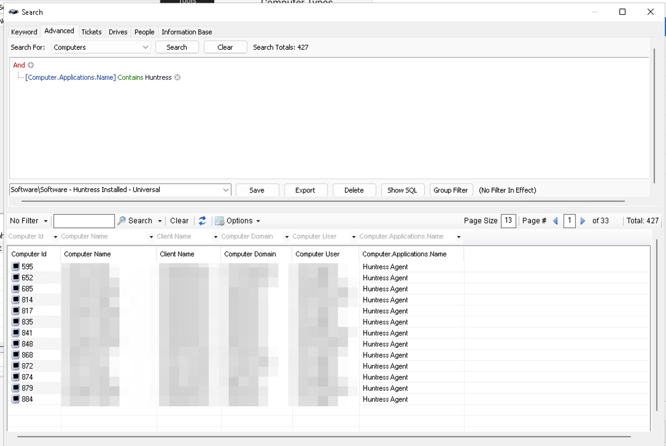Click the computer icon for ID 874
Viewport: 666px width, 446px height.
point(16,377)
